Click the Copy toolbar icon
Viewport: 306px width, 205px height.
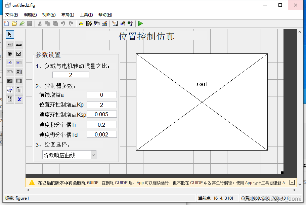point(47,24)
